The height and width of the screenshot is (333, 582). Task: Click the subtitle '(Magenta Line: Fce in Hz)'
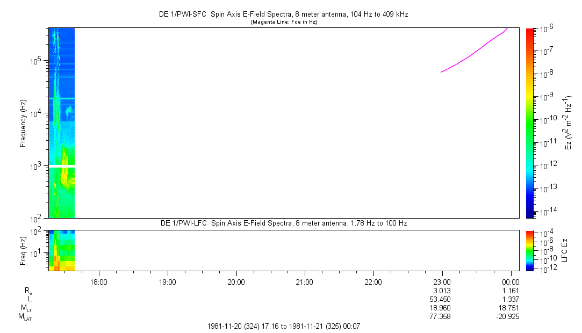(x=284, y=22)
